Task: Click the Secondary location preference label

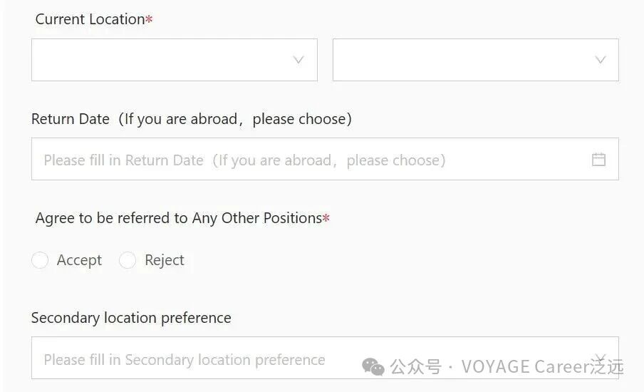Action: click(x=131, y=318)
